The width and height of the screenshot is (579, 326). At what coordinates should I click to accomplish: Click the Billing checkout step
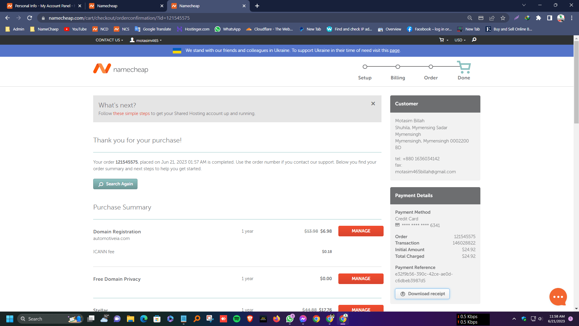398,72
